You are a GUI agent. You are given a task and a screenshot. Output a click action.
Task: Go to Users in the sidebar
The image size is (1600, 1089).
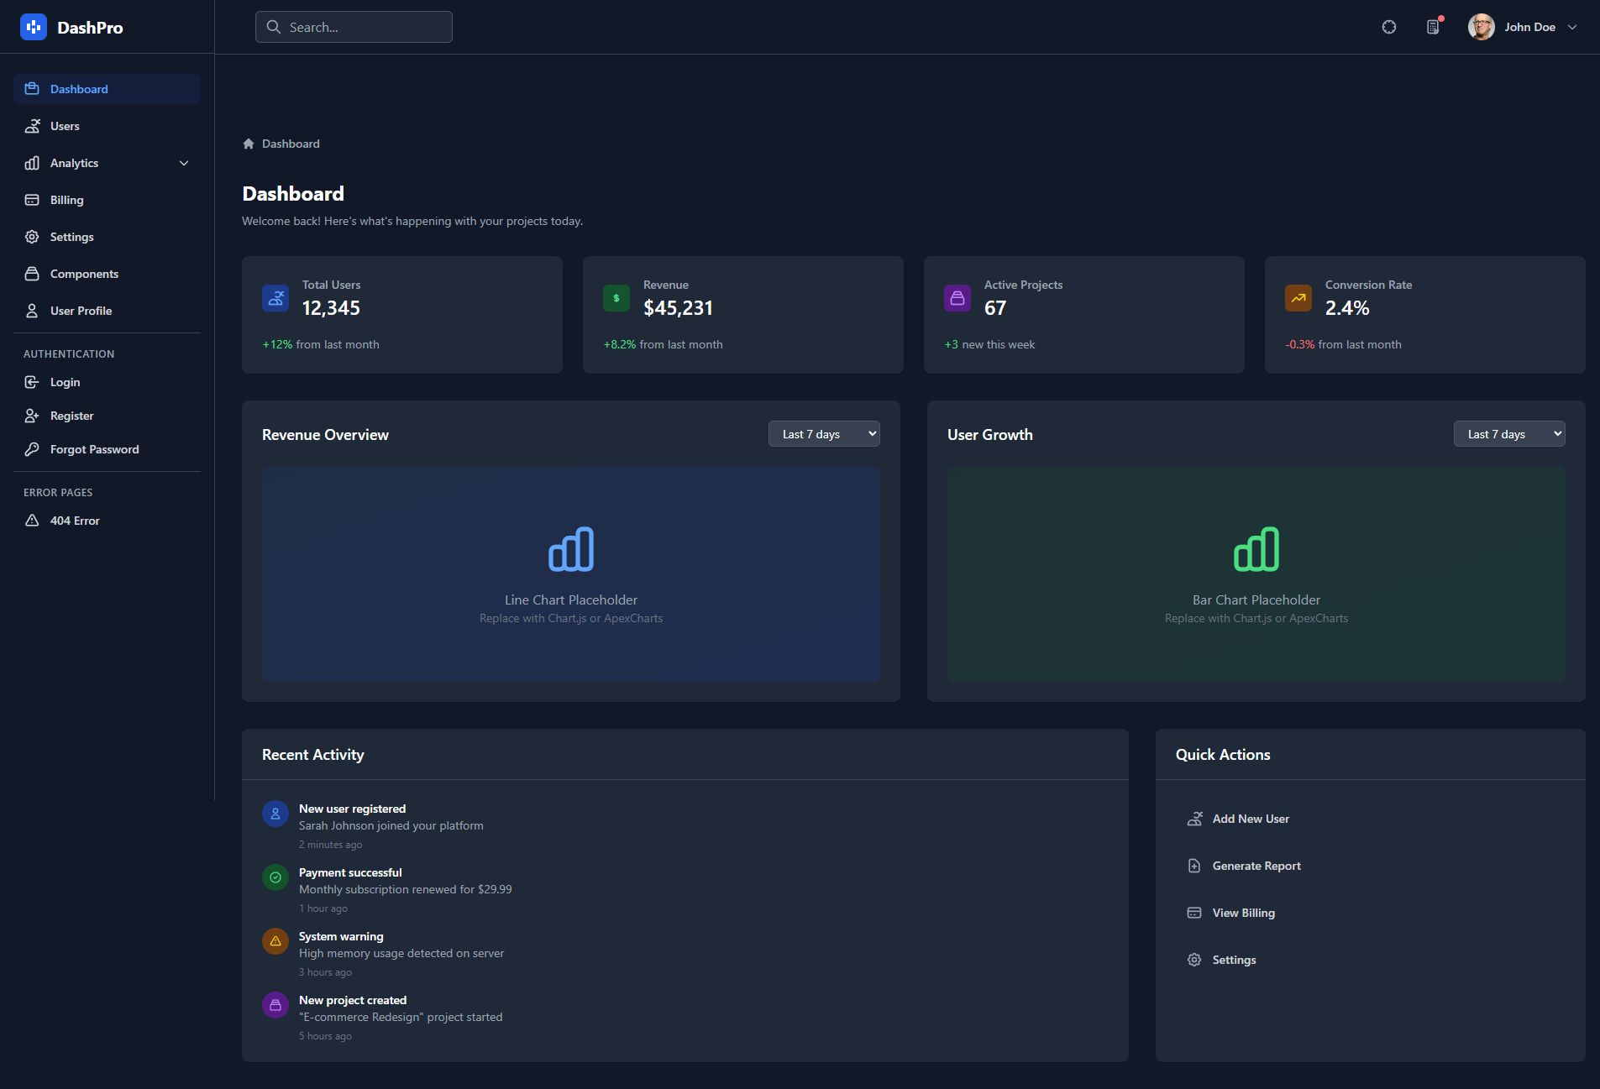pyautogui.click(x=65, y=126)
